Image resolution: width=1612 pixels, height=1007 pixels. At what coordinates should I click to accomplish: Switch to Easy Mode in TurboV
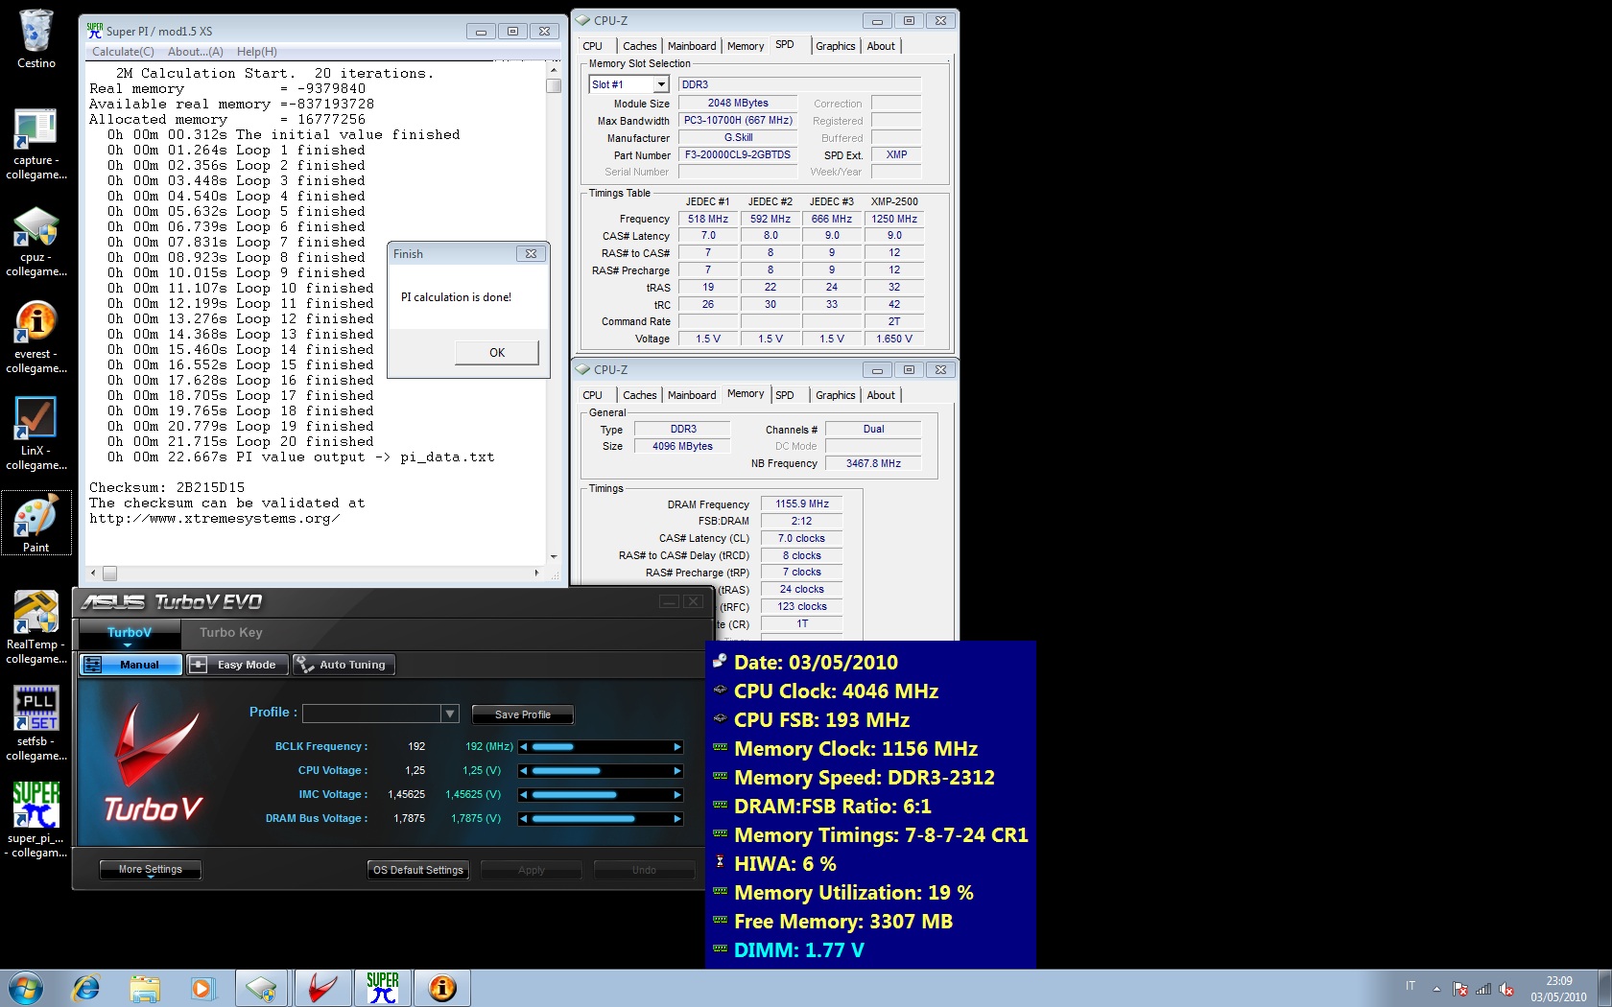click(x=237, y=665)
